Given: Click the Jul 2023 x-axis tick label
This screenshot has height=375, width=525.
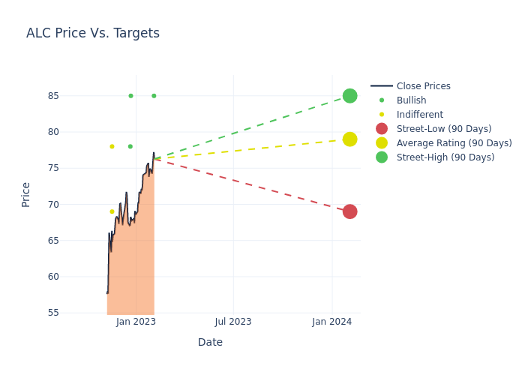Looking at the screenshot, I should (x=233, y=322).
